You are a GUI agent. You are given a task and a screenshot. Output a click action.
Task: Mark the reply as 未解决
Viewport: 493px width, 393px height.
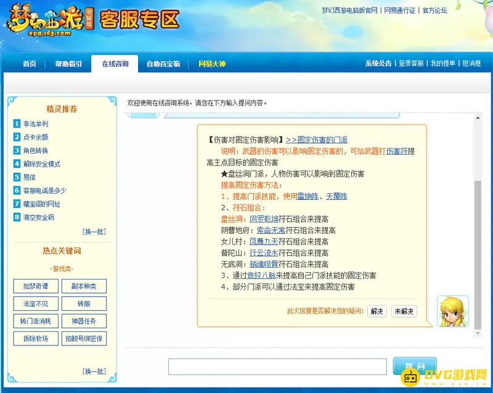(x=404, y=312)
